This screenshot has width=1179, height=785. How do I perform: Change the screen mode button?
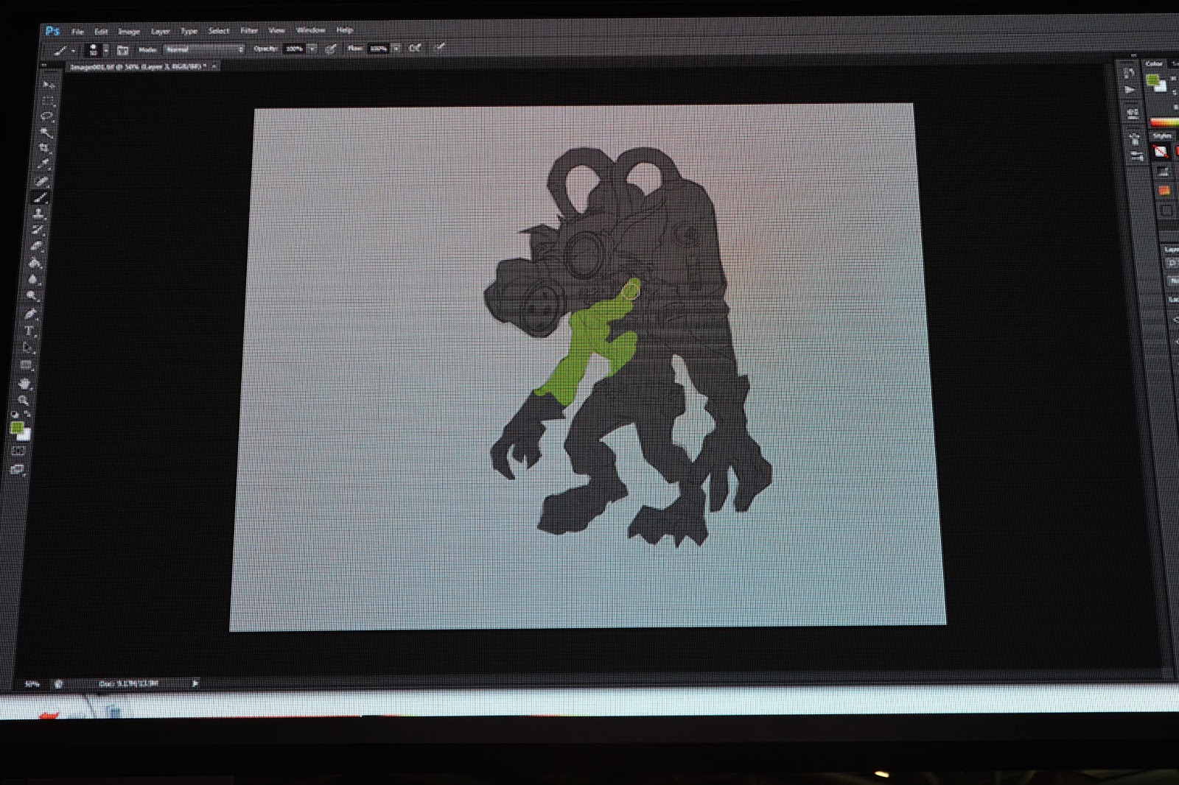[17, 469]
